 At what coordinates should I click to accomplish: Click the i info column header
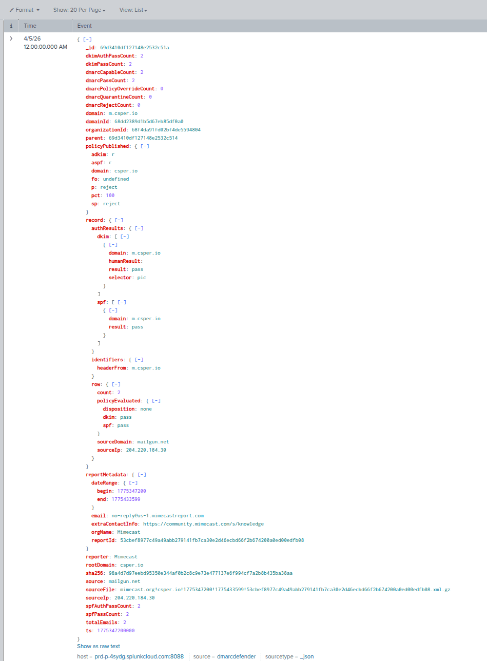point(11,25)
